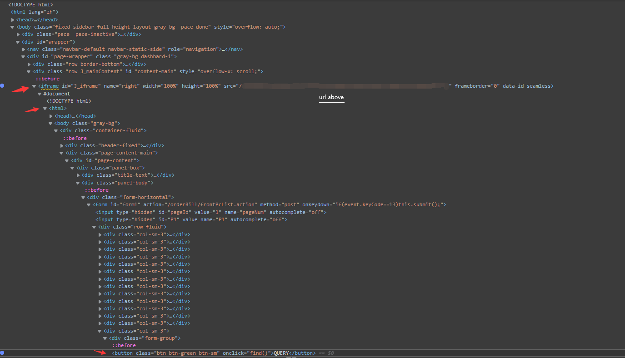The width and height of the screenshot is (625, 358).
Task: Collapse the div id="content-main" node
Action: point(29,71)
